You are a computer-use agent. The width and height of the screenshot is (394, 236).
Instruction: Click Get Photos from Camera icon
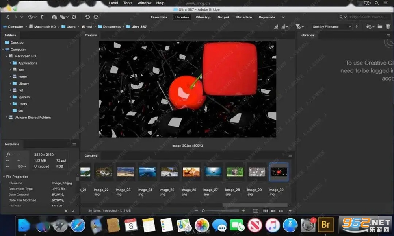click(54, 17)
